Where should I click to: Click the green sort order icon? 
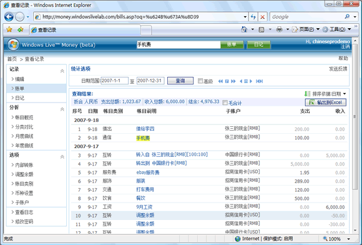(x=307, y=94)
